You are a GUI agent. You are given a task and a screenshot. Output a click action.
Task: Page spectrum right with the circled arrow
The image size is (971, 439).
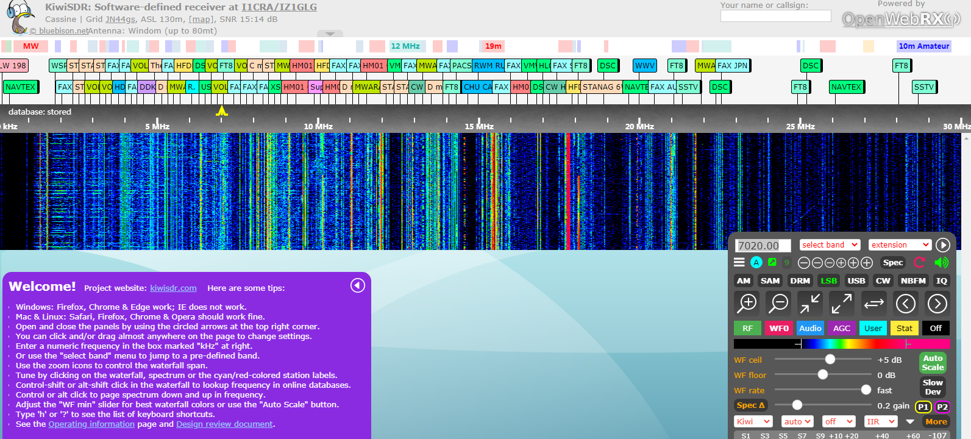(x=937, y=303)
